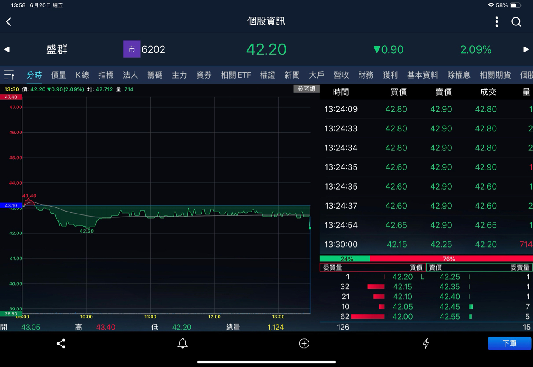The height and width of the screenshot is (367, 533).
Task: Tap the lightning quick-order icon
Action: 426,343
